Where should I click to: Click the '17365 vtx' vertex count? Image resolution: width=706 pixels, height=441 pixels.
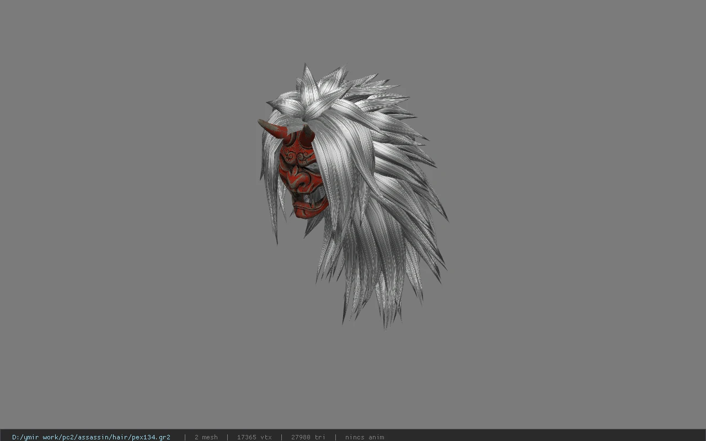254,437
